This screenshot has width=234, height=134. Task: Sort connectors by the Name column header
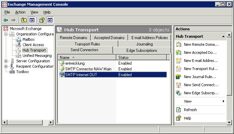(87, 58)
